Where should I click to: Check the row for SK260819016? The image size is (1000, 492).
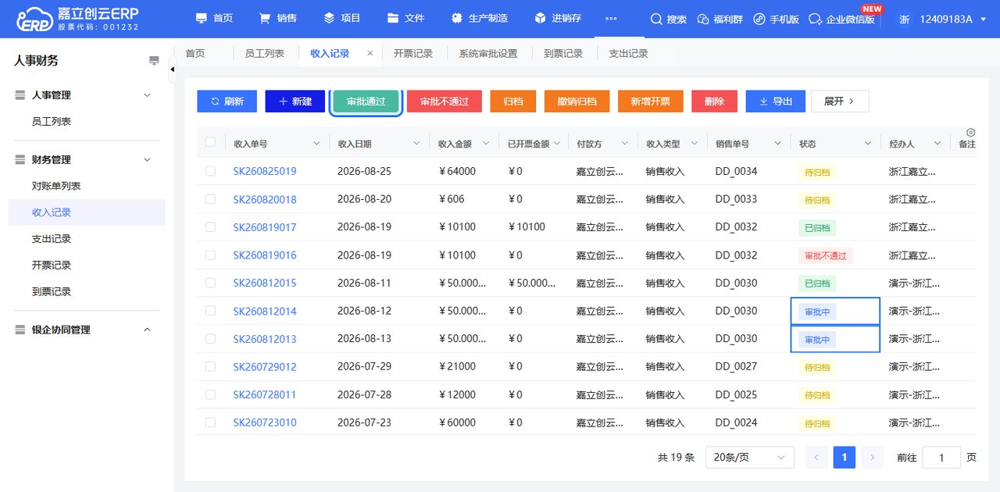coord(210,255)
